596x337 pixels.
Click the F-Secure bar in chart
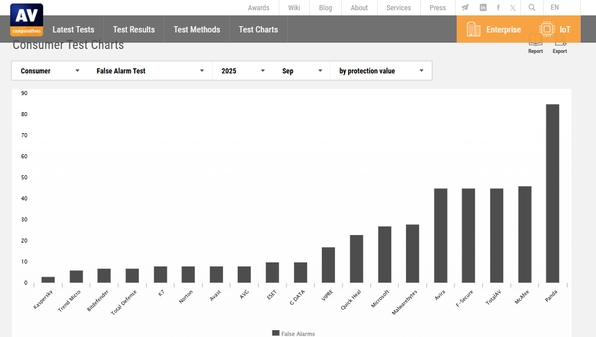click(469, 236)
